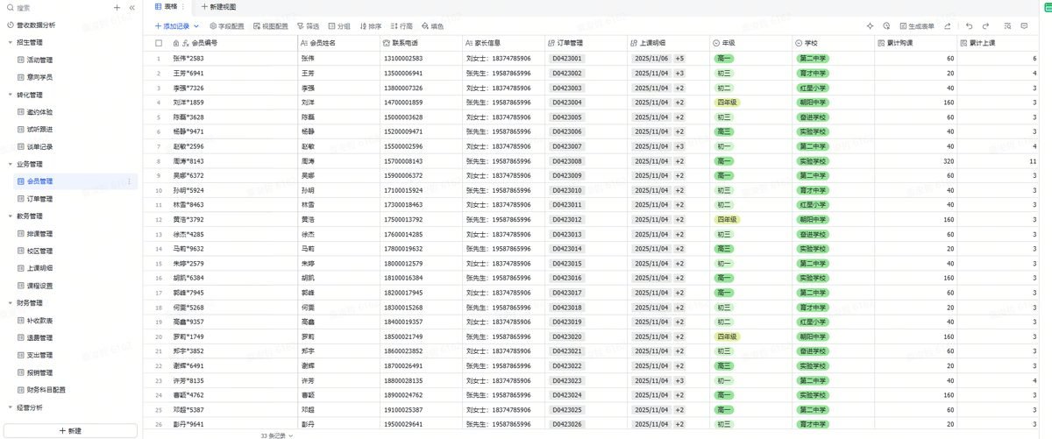Open dropdown arrow next to 添加记录
This screenshot has width=1052, height=439.
click(196, 26)
